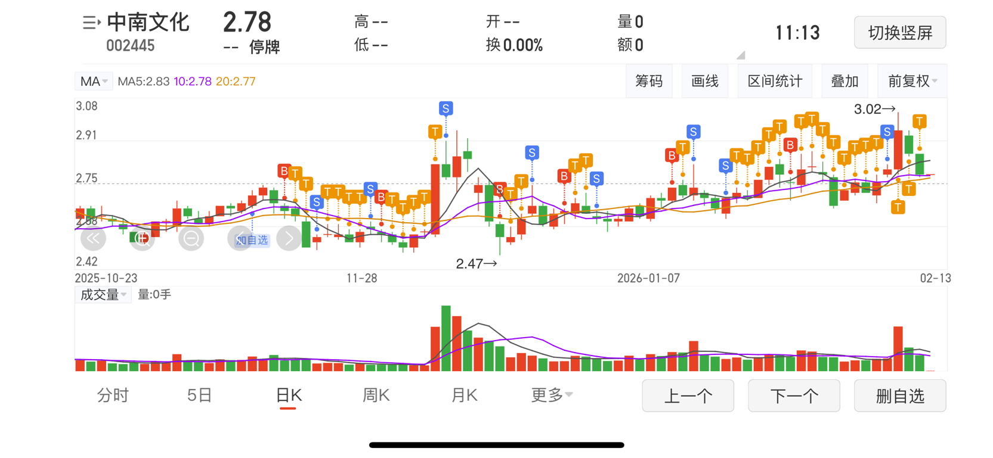Tap the 02-13 end date label
993x458 pixels.
point(935,278)
